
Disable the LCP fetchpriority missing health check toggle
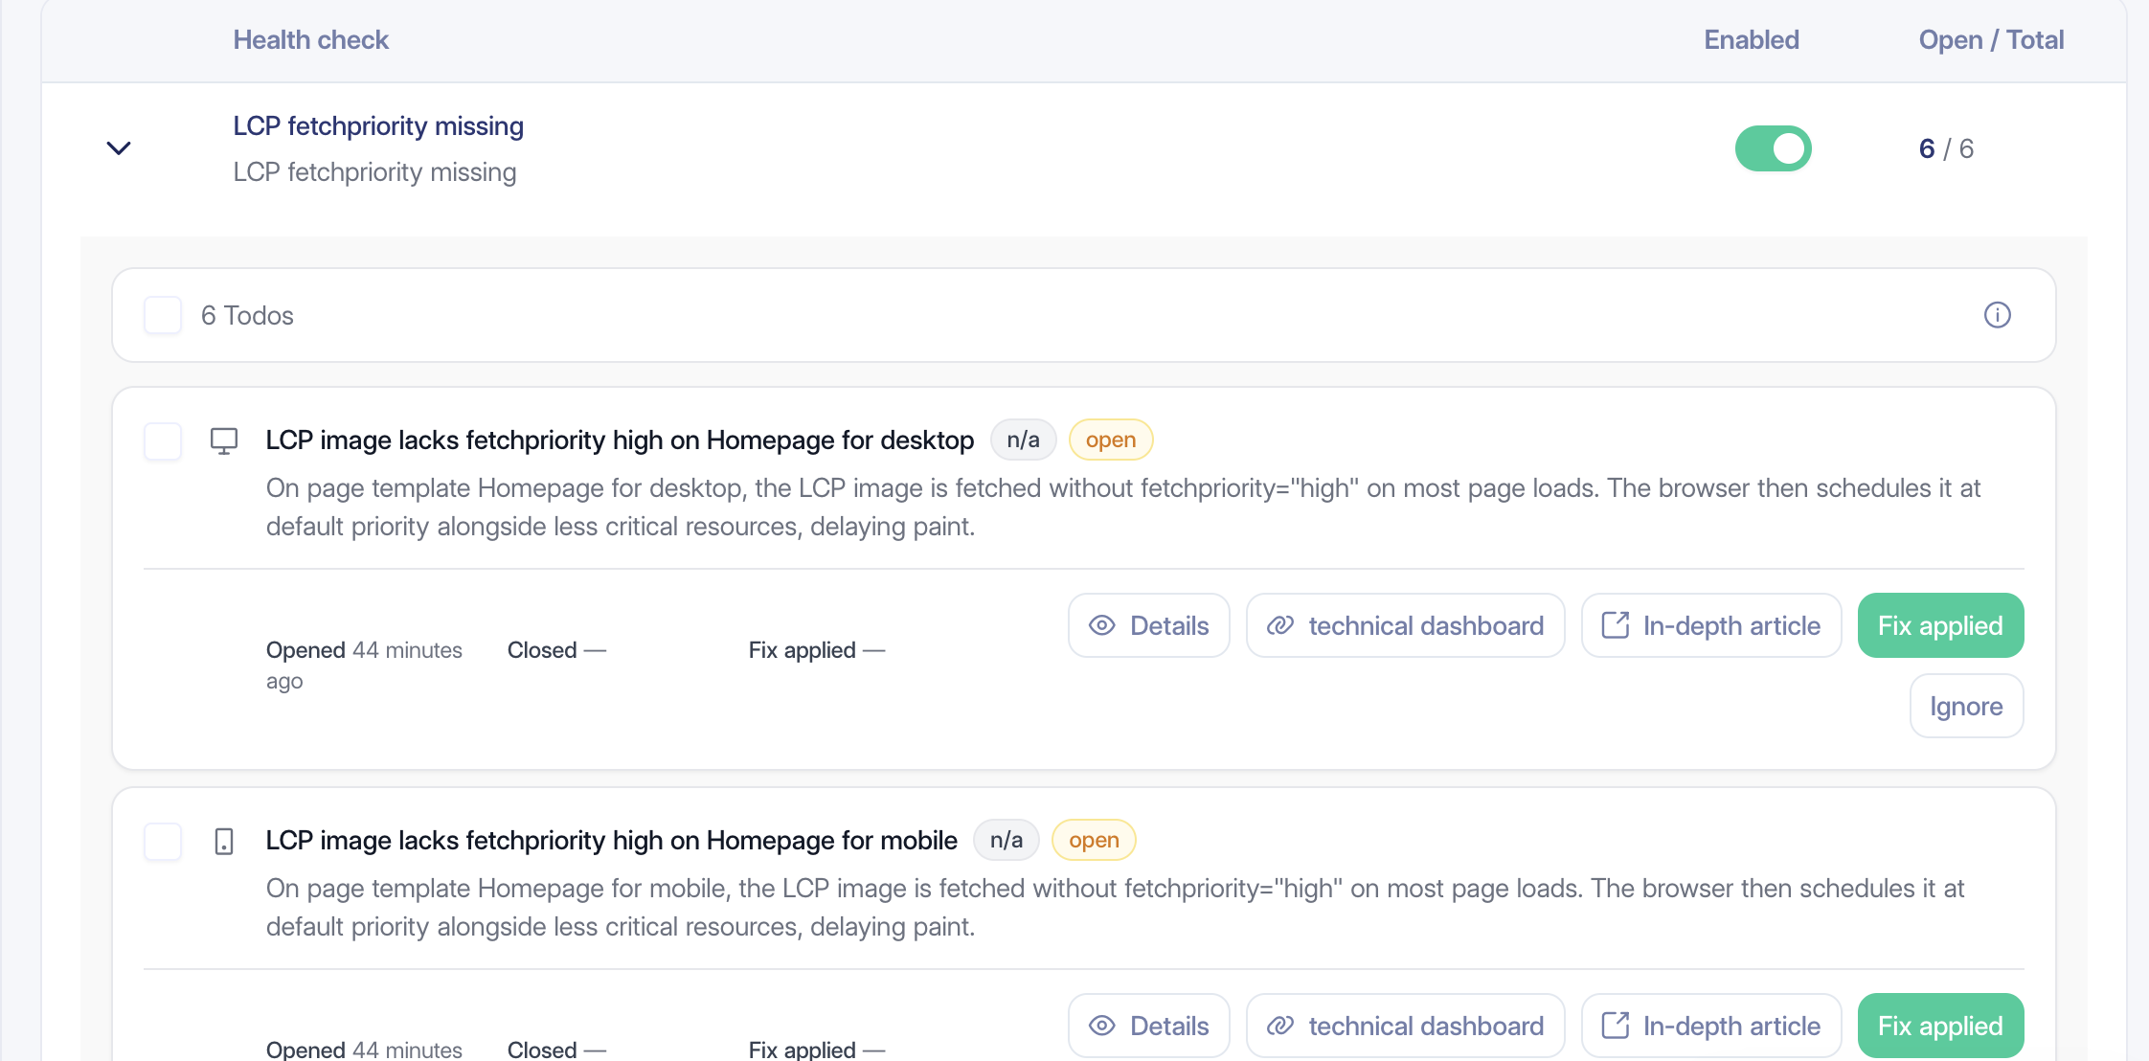coord(1773,148)
